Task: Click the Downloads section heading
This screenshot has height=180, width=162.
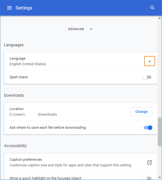Action: point(14,95)
